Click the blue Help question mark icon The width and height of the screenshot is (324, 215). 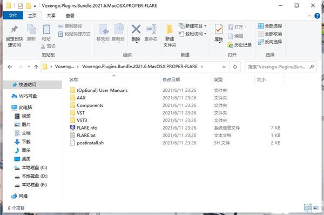click(x=317, y=16)
